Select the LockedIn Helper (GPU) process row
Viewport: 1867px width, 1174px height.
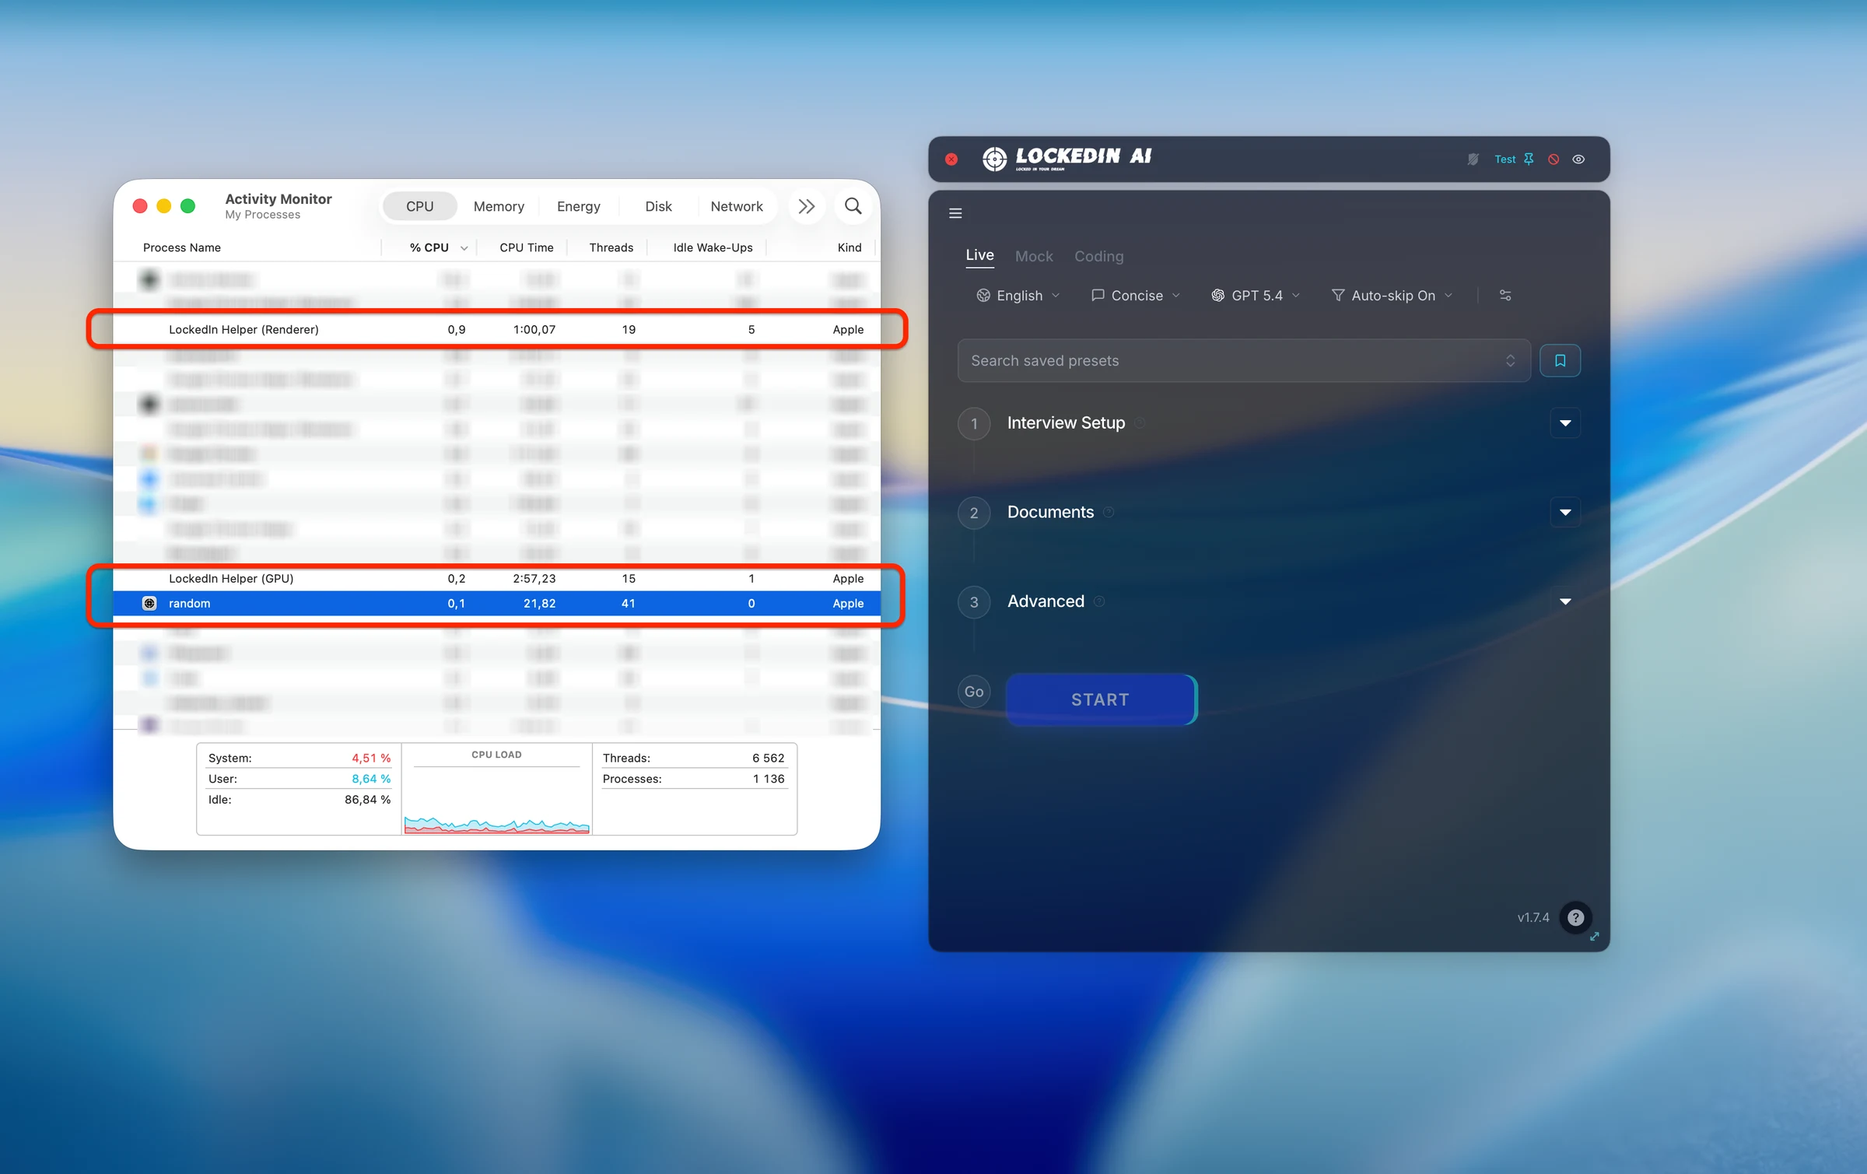[x=496, y=578]
